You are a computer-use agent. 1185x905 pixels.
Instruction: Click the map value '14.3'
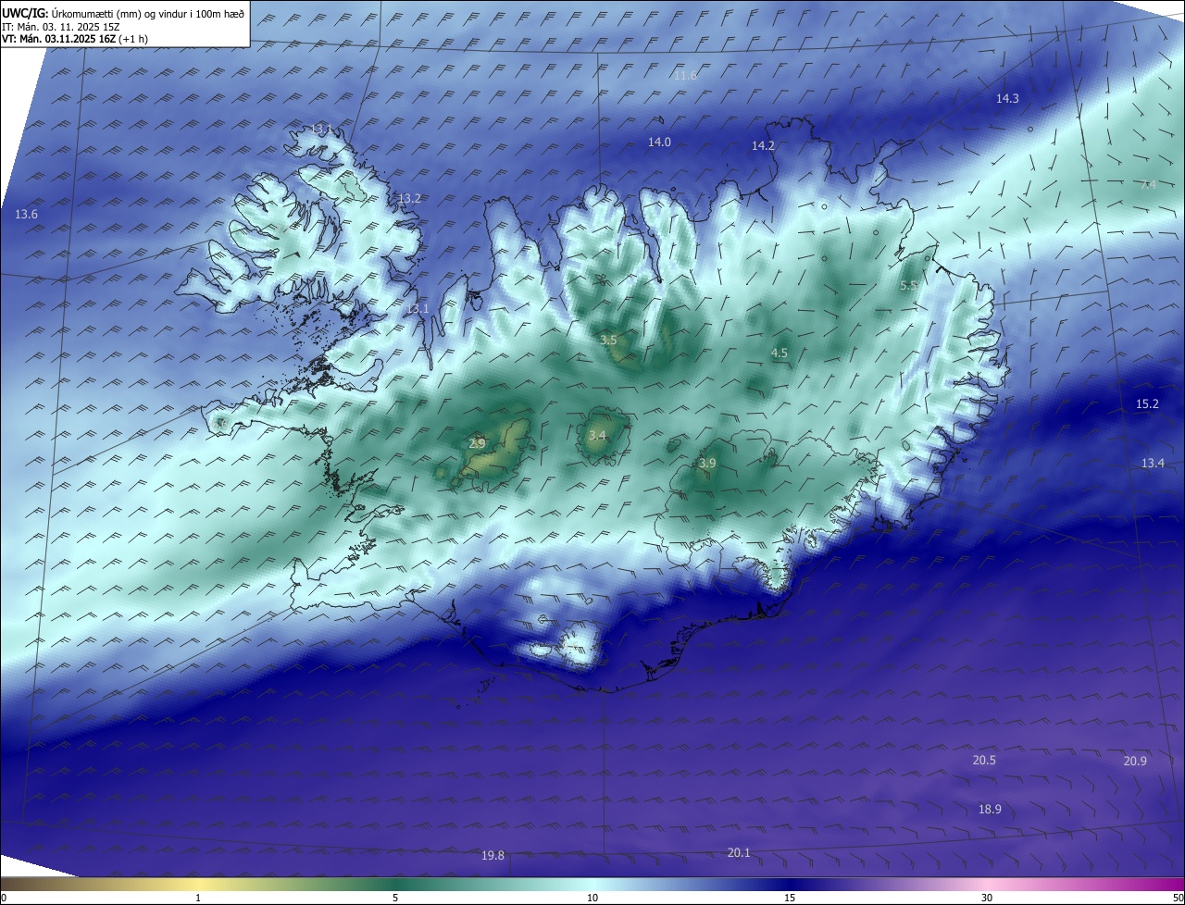point(1007,99)
